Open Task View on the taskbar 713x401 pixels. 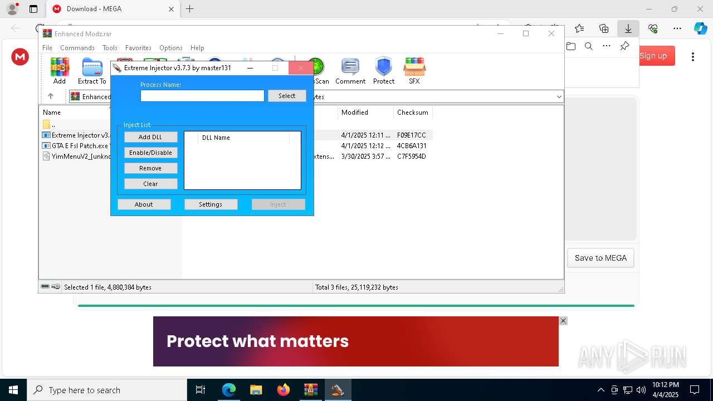(x=201, y=390)
